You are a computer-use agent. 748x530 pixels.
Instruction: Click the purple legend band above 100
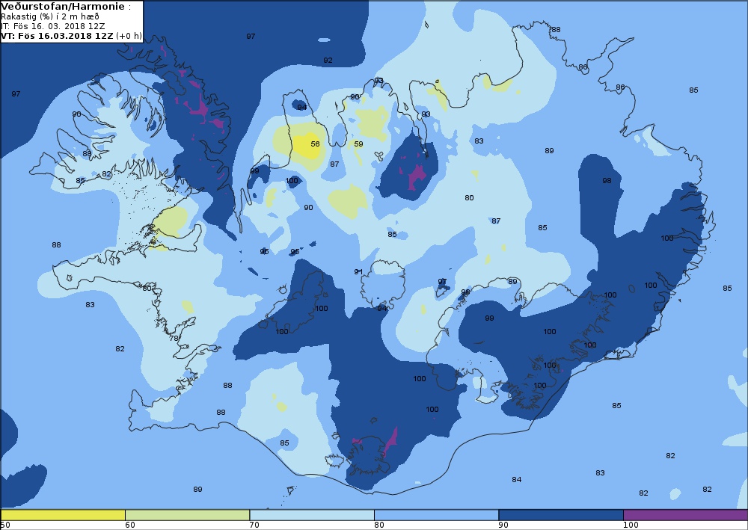[685, 515]
